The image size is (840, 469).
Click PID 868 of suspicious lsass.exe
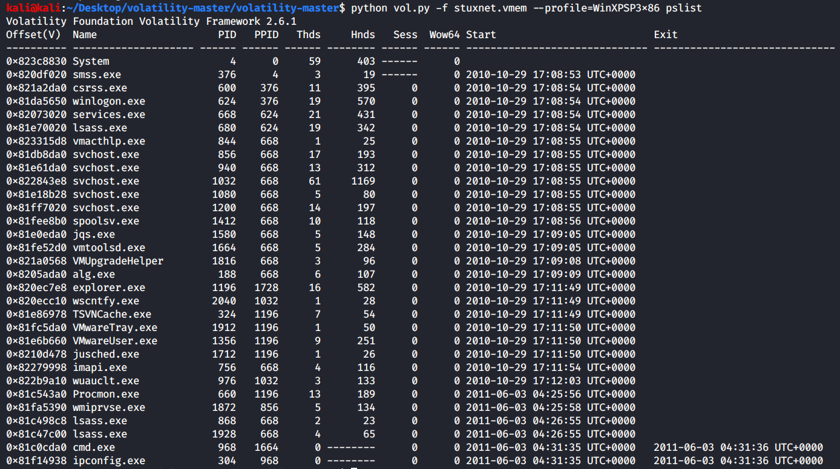227,421
